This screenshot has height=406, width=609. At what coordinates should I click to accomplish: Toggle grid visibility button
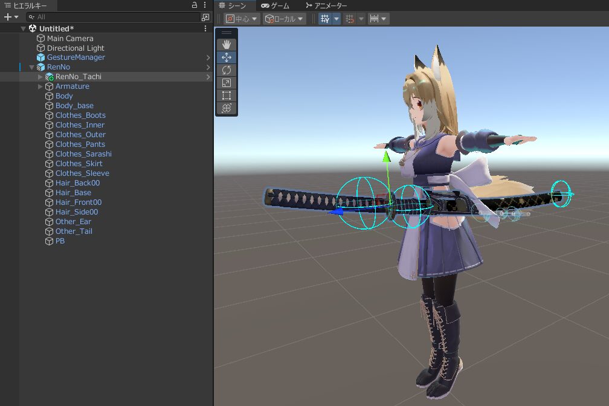pyautogui.click(x=324, y=19)
